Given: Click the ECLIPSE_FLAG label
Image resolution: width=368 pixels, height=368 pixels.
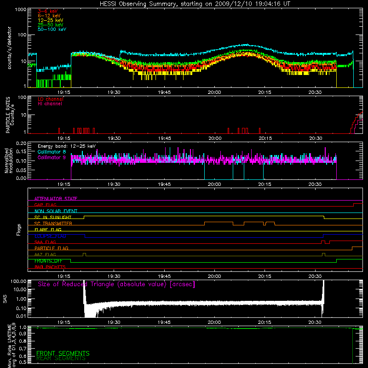Looking at the screenshot, I should (50, 236).
